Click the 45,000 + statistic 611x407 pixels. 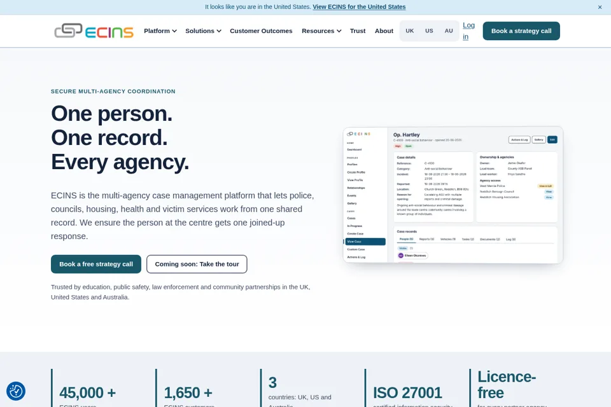tap(87, 392)
